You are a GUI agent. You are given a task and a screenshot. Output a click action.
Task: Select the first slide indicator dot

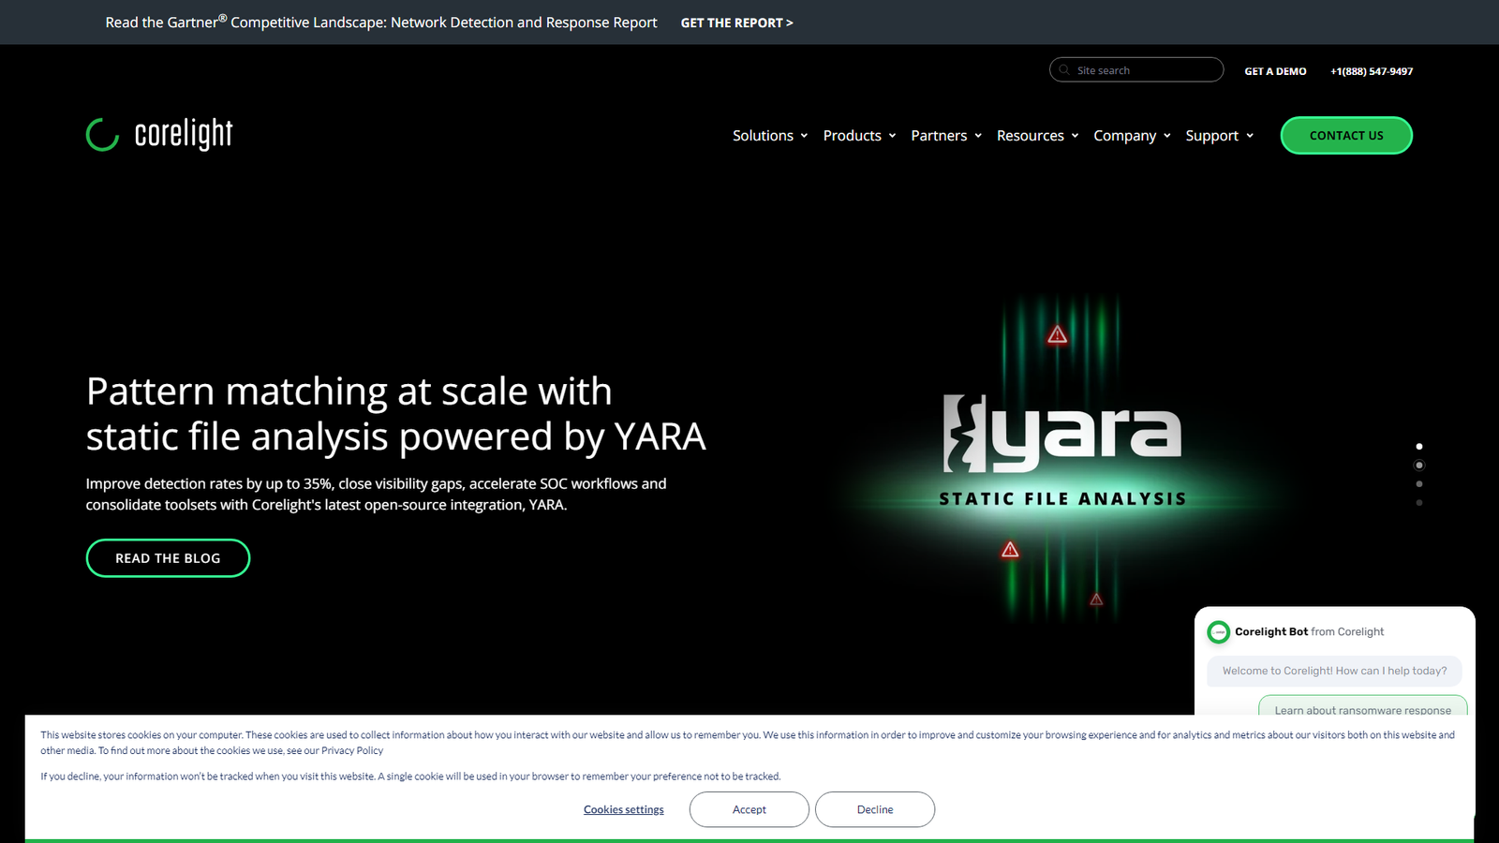click(1419, 447)
